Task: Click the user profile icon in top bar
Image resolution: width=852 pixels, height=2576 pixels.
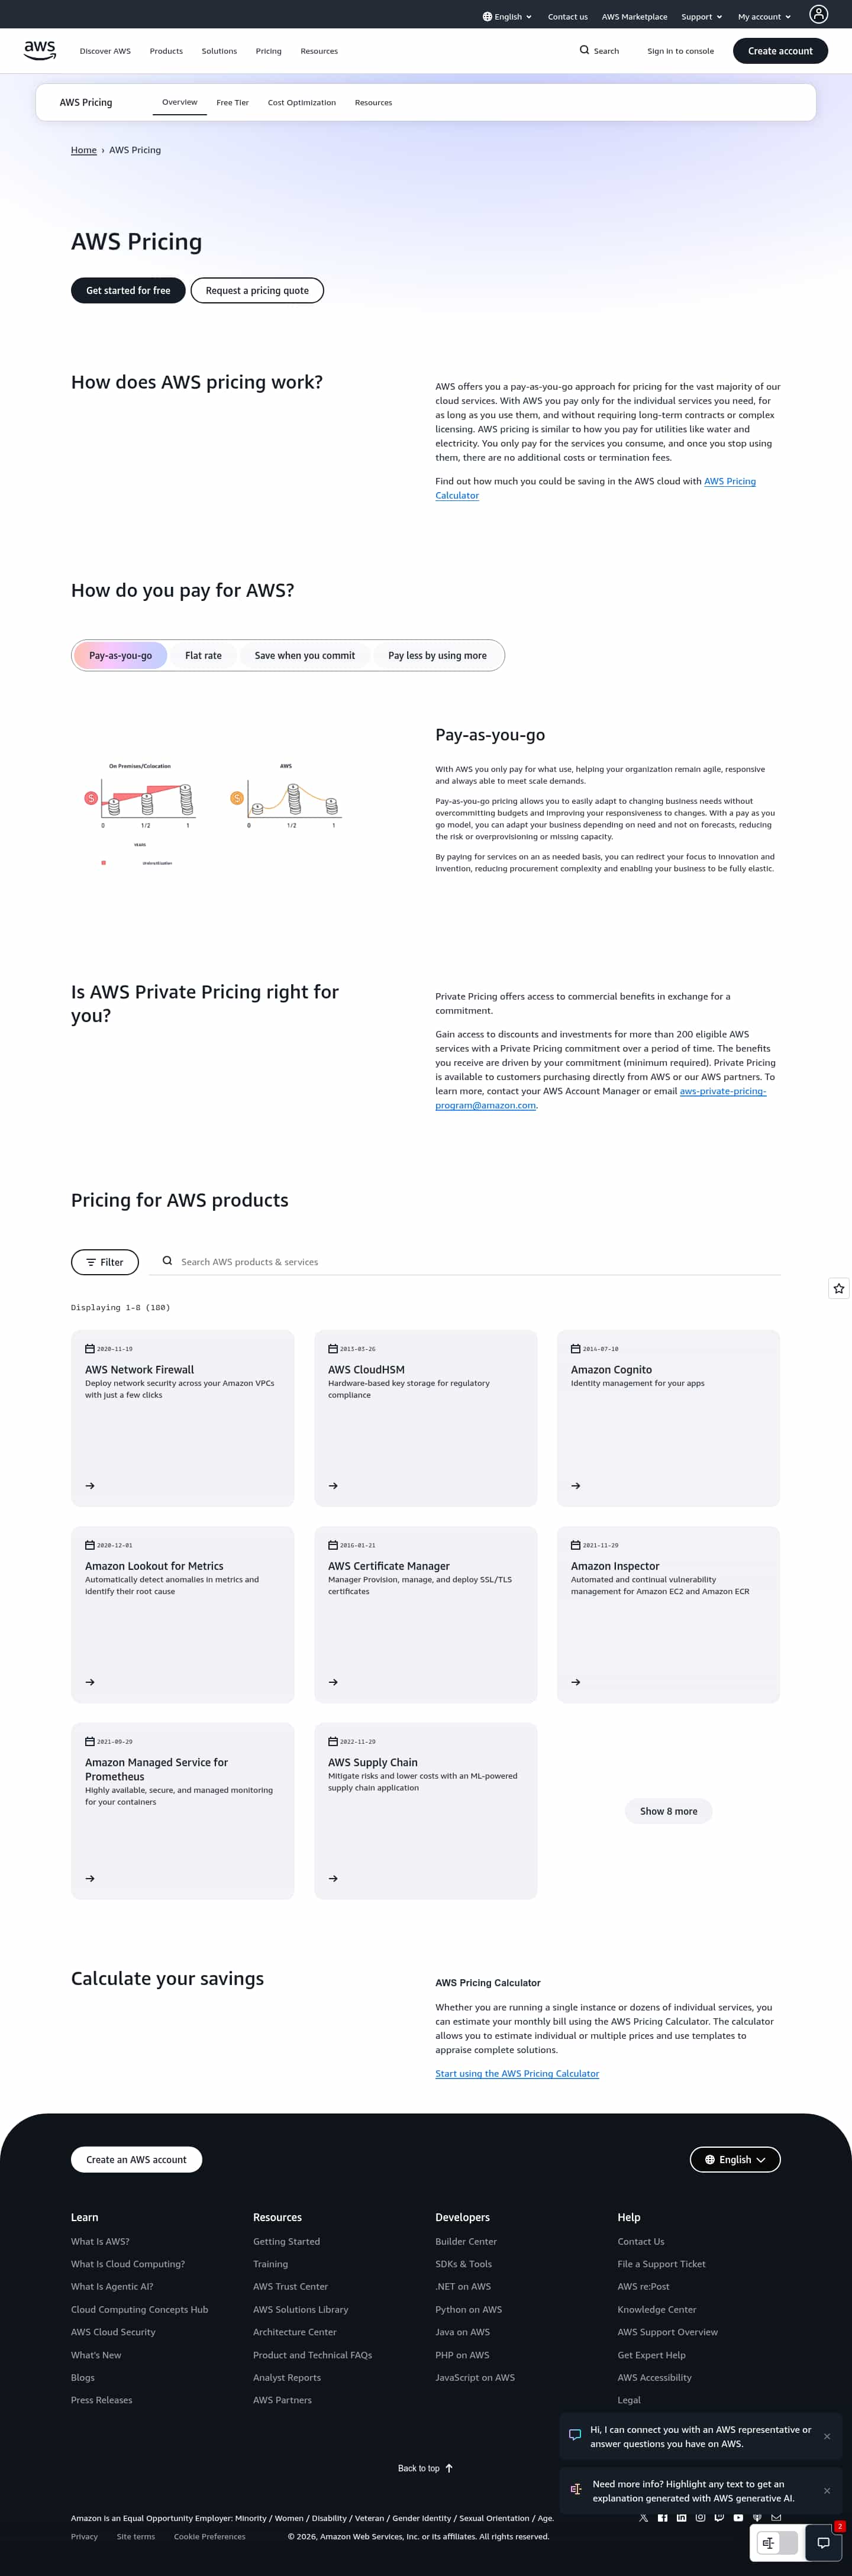Action: (x=818, y=14)
